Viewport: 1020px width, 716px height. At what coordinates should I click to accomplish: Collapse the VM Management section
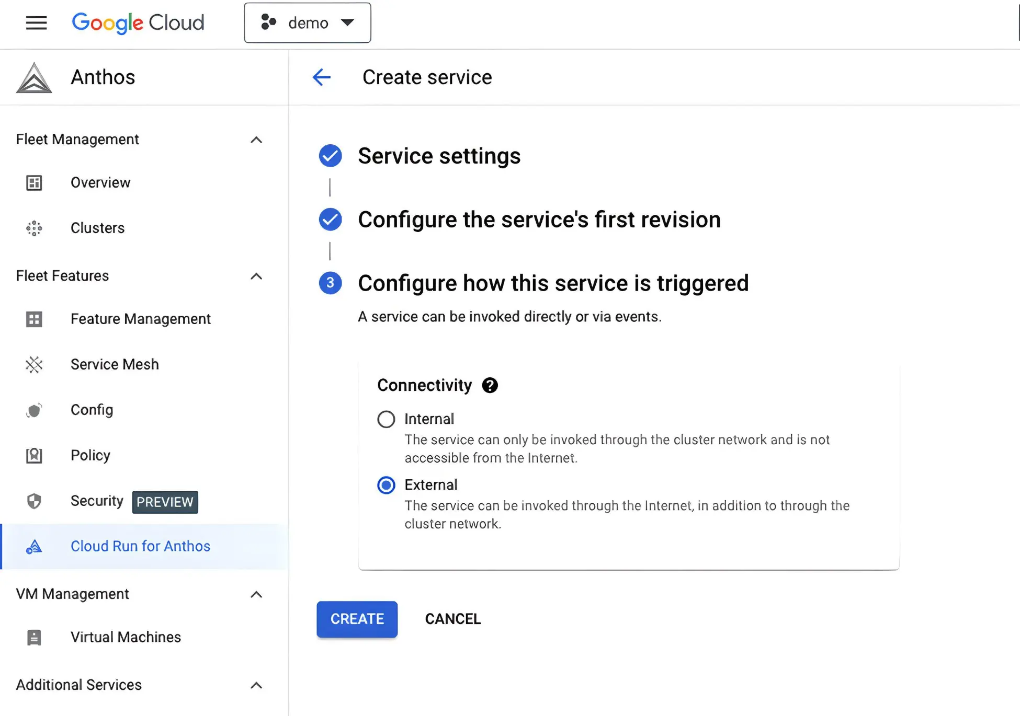pyautogui.click(x=256, y=594)
